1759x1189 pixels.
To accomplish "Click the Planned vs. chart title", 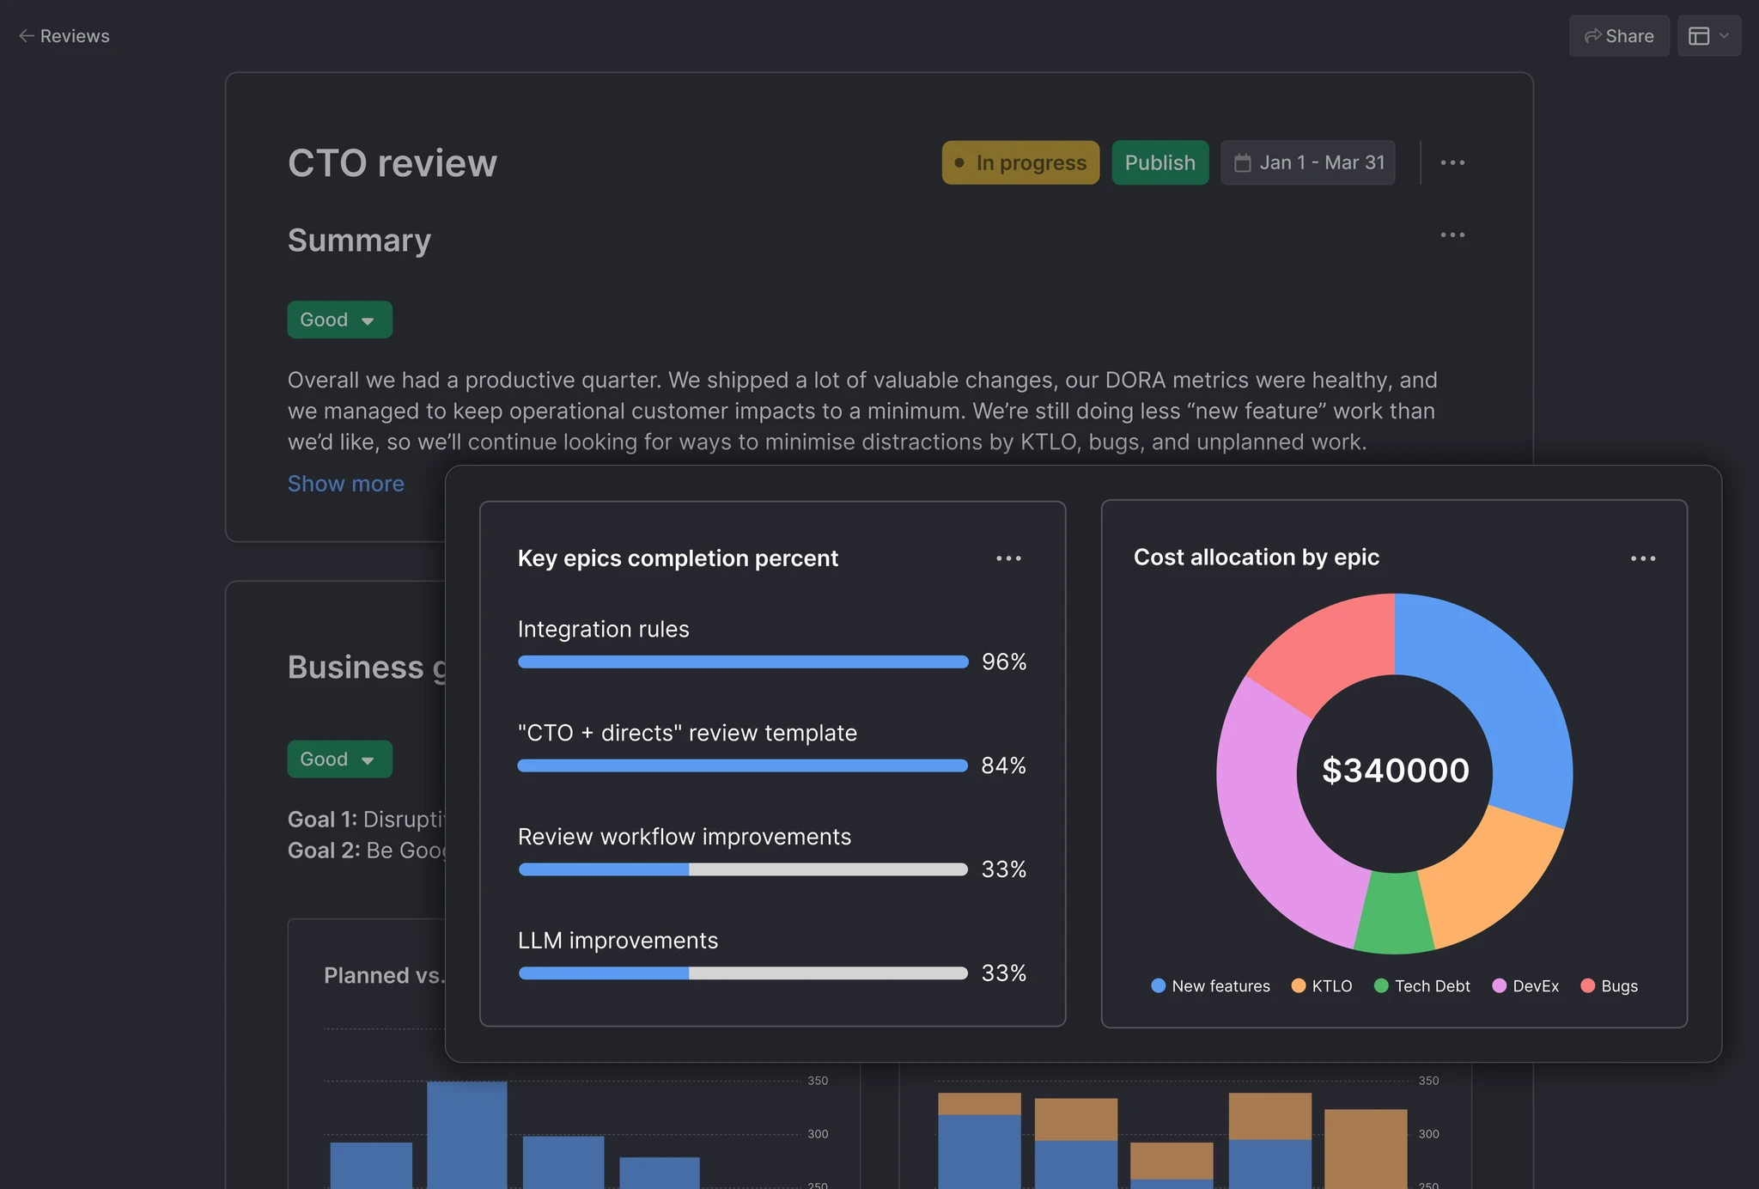I will [384, 975].
